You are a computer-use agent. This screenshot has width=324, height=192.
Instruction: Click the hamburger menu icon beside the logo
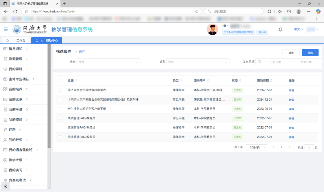click(x=6, y=29)
